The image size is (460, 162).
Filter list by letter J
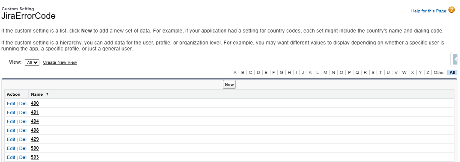tap(303, 72)
